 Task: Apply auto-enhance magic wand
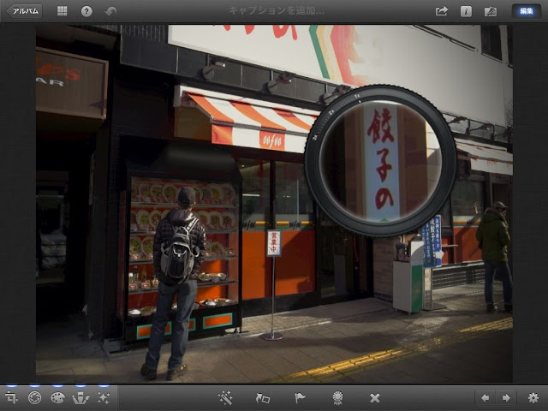click(225, 398)
